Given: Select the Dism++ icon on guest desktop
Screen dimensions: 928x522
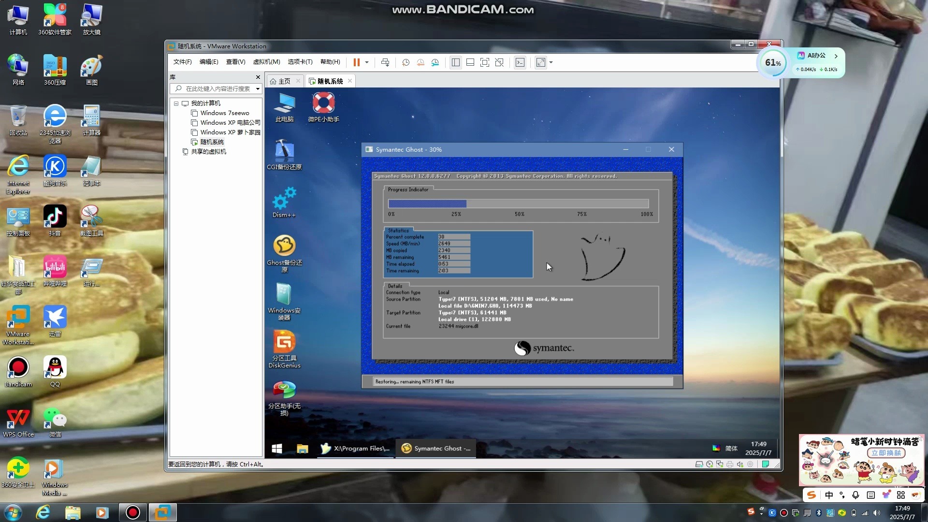Looking at the screenshot, I should 284,202.
